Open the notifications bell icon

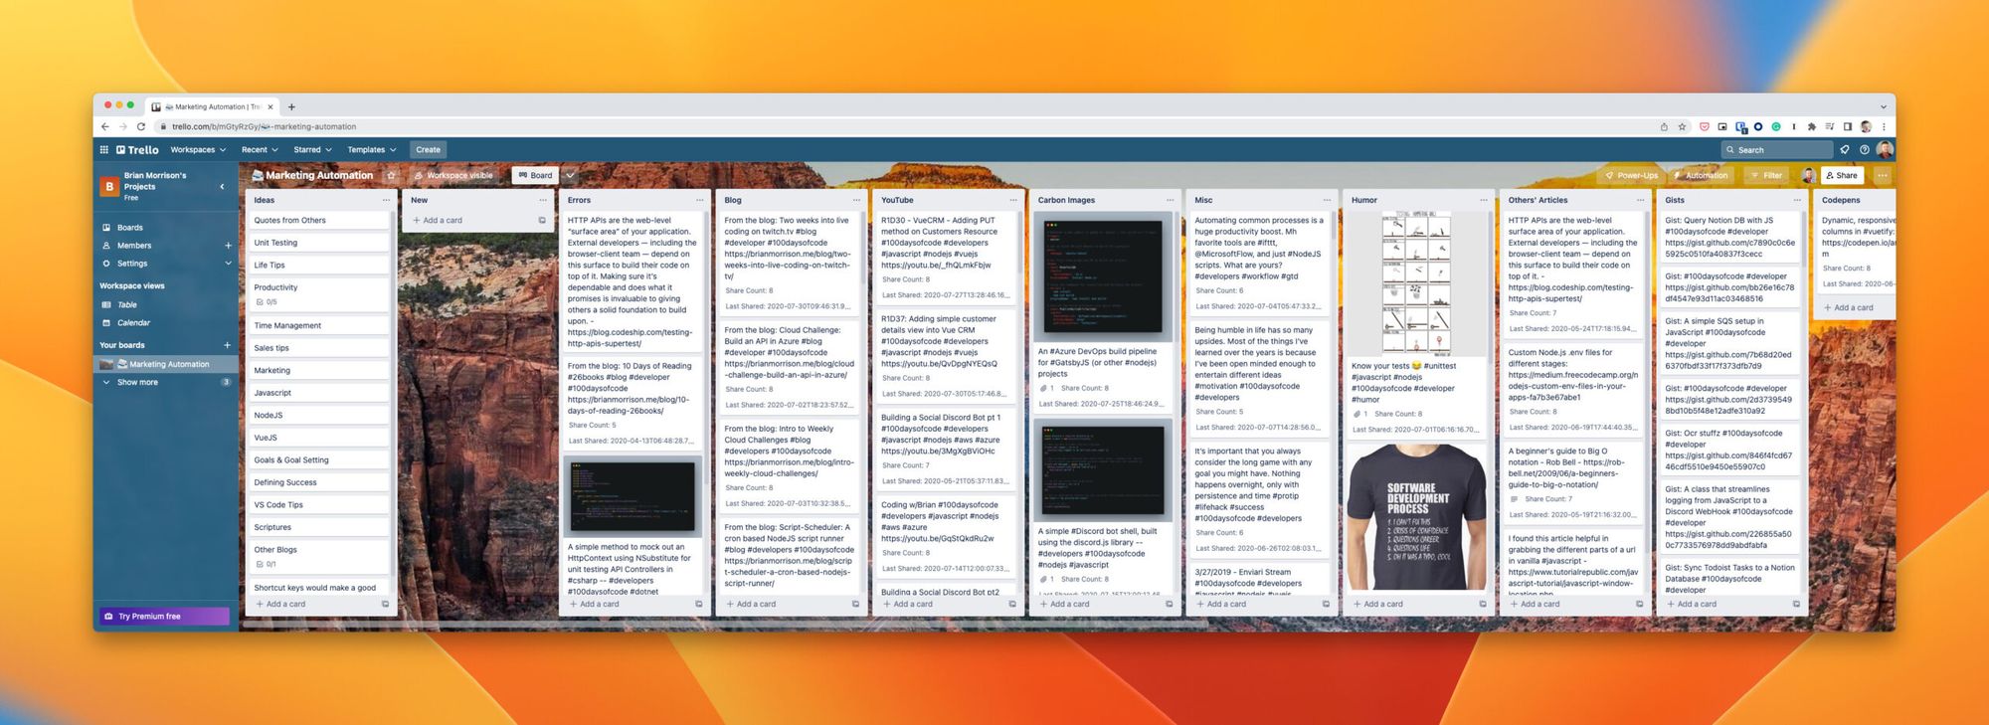[x=1845, y=149]
